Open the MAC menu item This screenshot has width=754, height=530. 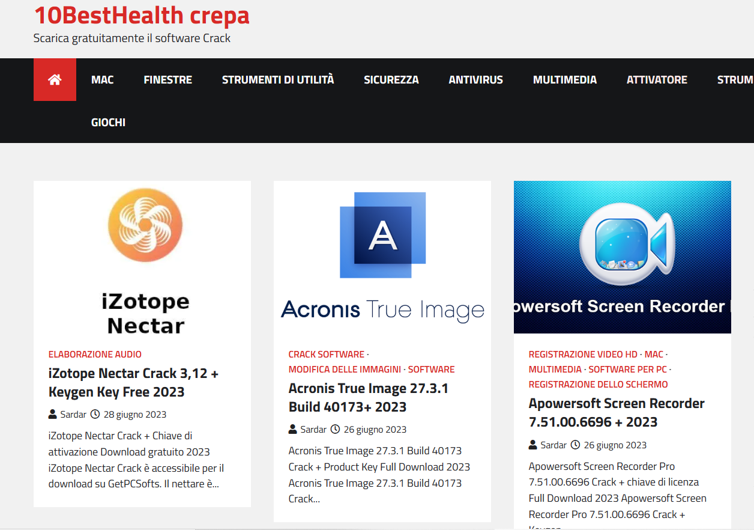coord(102,80)
